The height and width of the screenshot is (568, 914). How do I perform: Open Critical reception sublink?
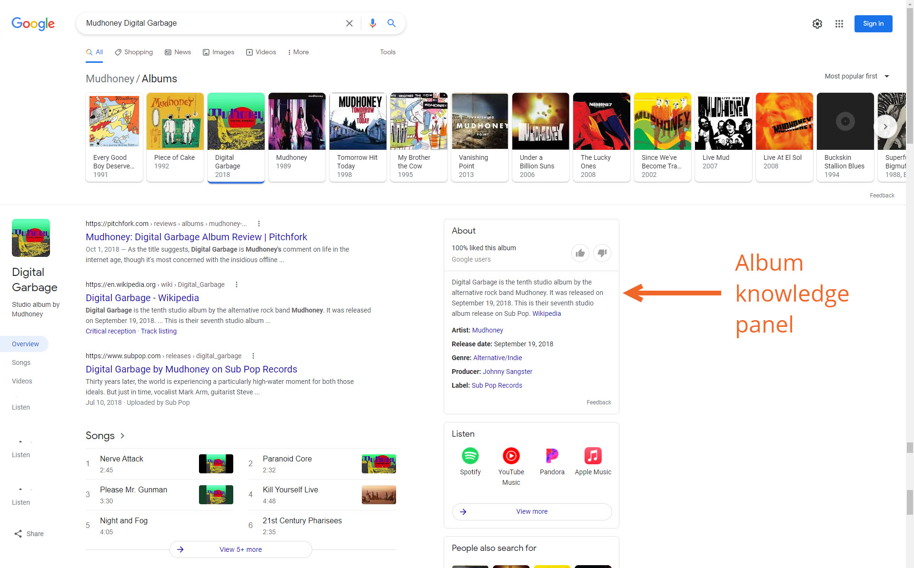pyautogui.click(x=110, y=331)
